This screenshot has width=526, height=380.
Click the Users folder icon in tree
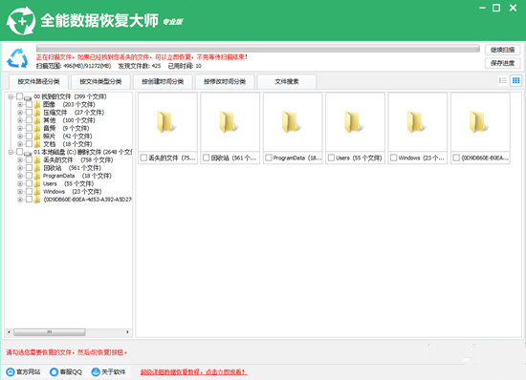[37, 184]
